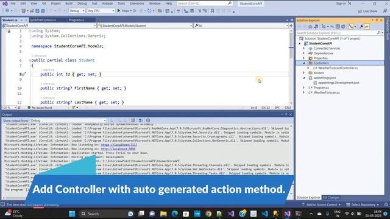The width and height of the screenshot is (390, 219).
Task: Click the hot reload icon
Action: [149, 11]
